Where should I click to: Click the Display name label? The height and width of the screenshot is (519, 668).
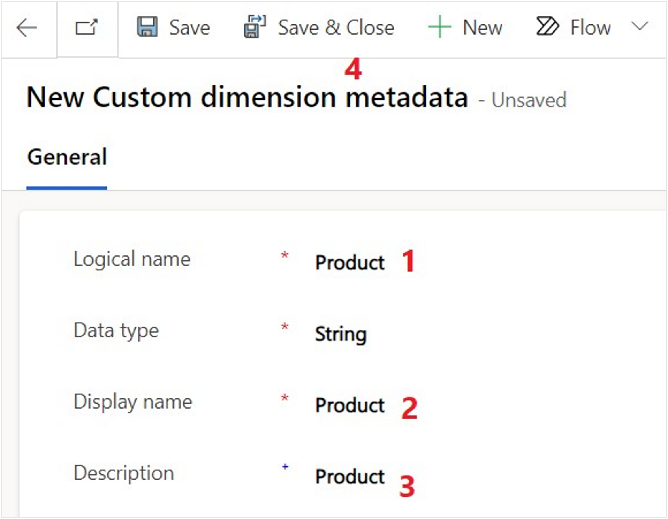point(133,402)
